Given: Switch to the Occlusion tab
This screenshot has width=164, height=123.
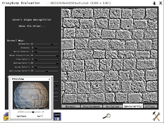Looking at the screenshot, I should [x=113, y=106].
